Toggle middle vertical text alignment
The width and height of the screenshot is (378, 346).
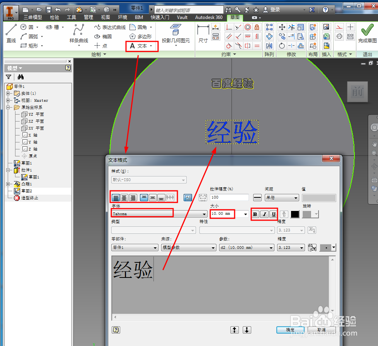point(153,198)
